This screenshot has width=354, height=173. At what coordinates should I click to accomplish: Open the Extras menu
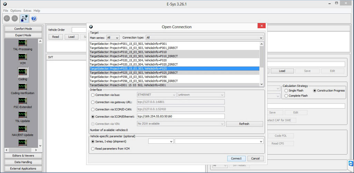27,11
